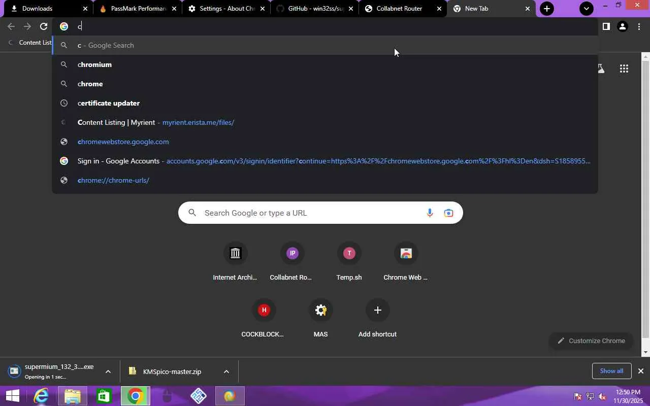This screenshot has height=406, width=650.
Task: Close the downloads bar
Action: pyautogui.click(x=641, y=371)
